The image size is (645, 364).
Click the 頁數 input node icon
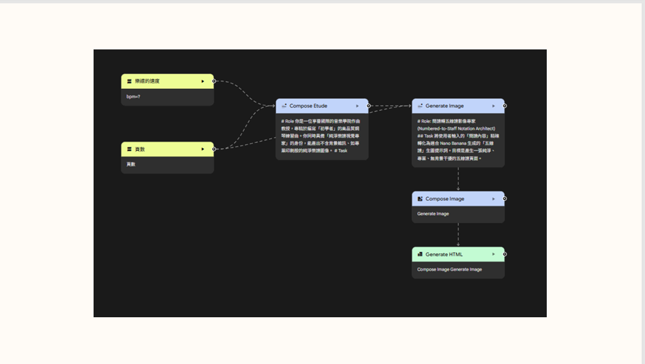[x=129, y=149]
